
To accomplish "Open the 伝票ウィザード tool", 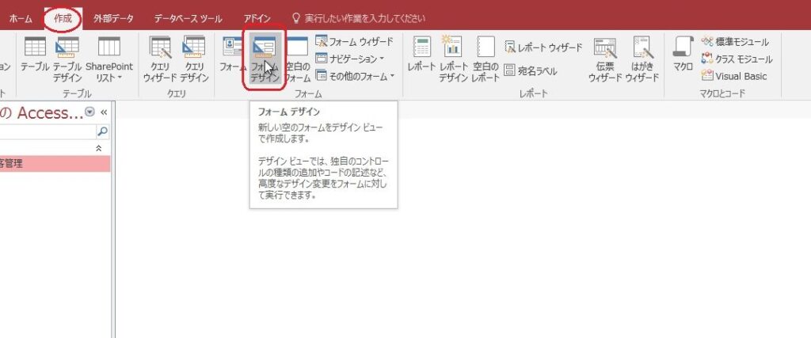I will coord(605,59).
